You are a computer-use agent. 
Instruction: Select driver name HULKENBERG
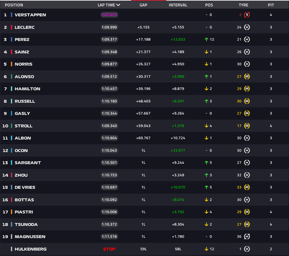(31, 249)
